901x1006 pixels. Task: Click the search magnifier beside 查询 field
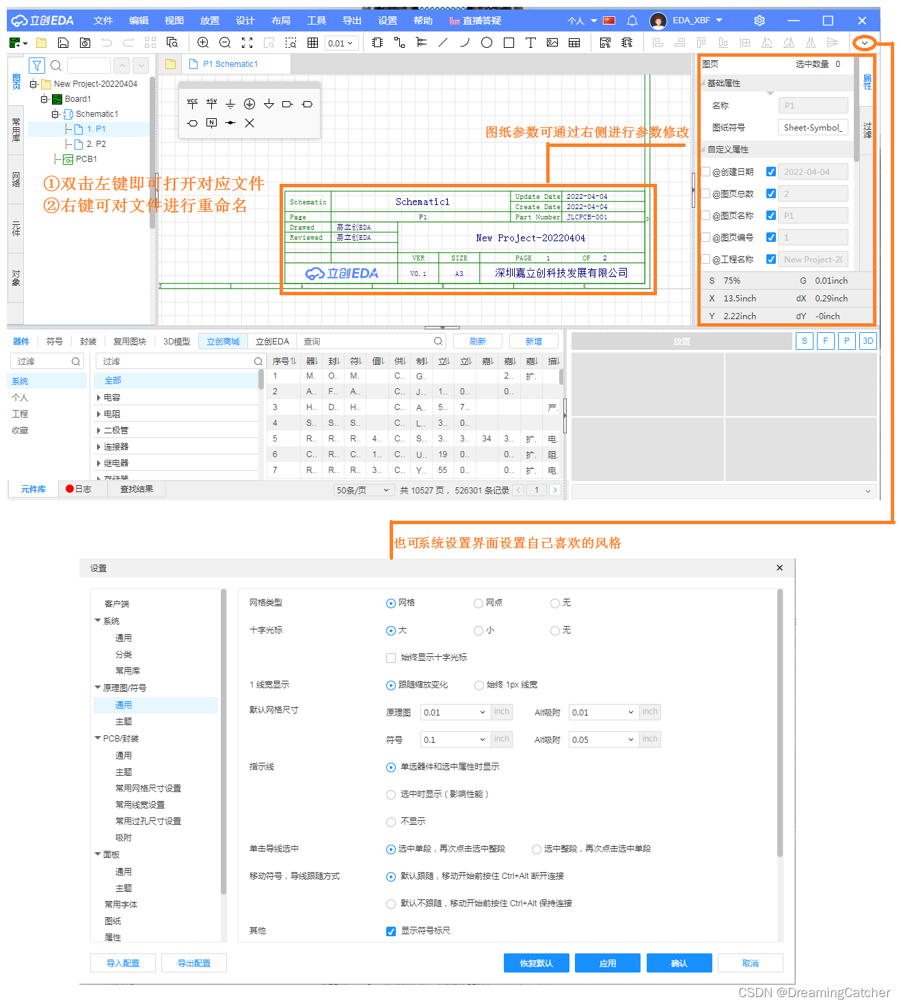[438, 341]
